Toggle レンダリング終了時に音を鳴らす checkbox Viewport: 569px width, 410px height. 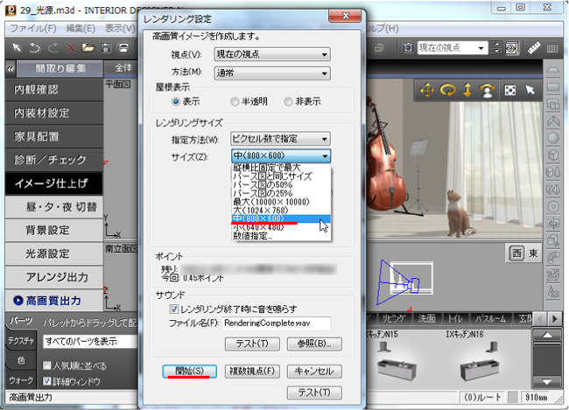(174, 309)
